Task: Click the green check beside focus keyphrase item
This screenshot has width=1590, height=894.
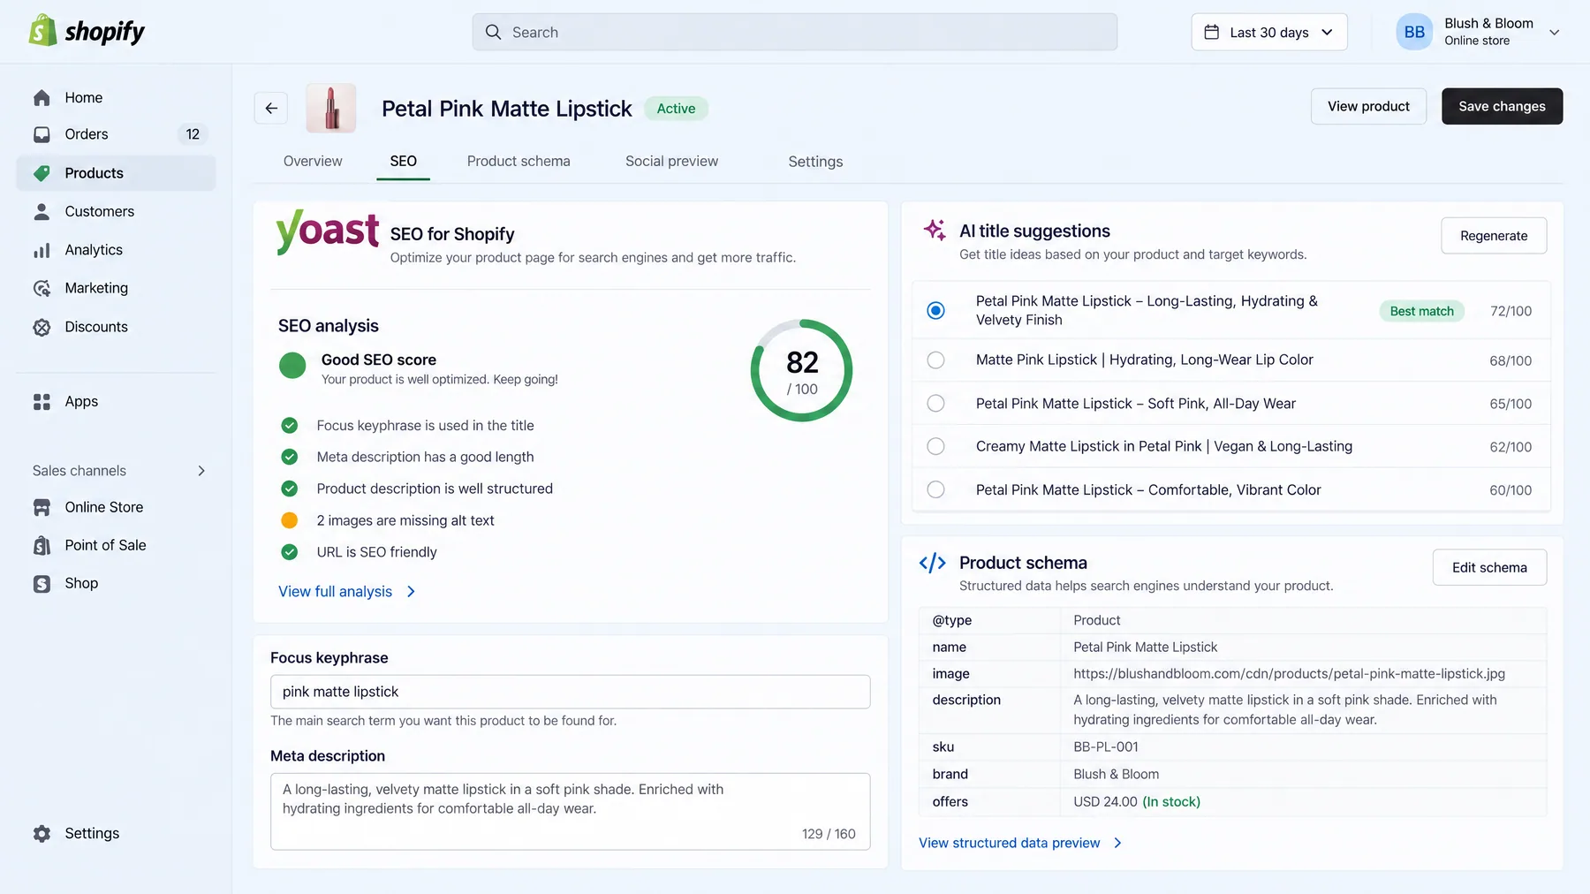Action: pyautogui.click(x=289, y=426)
